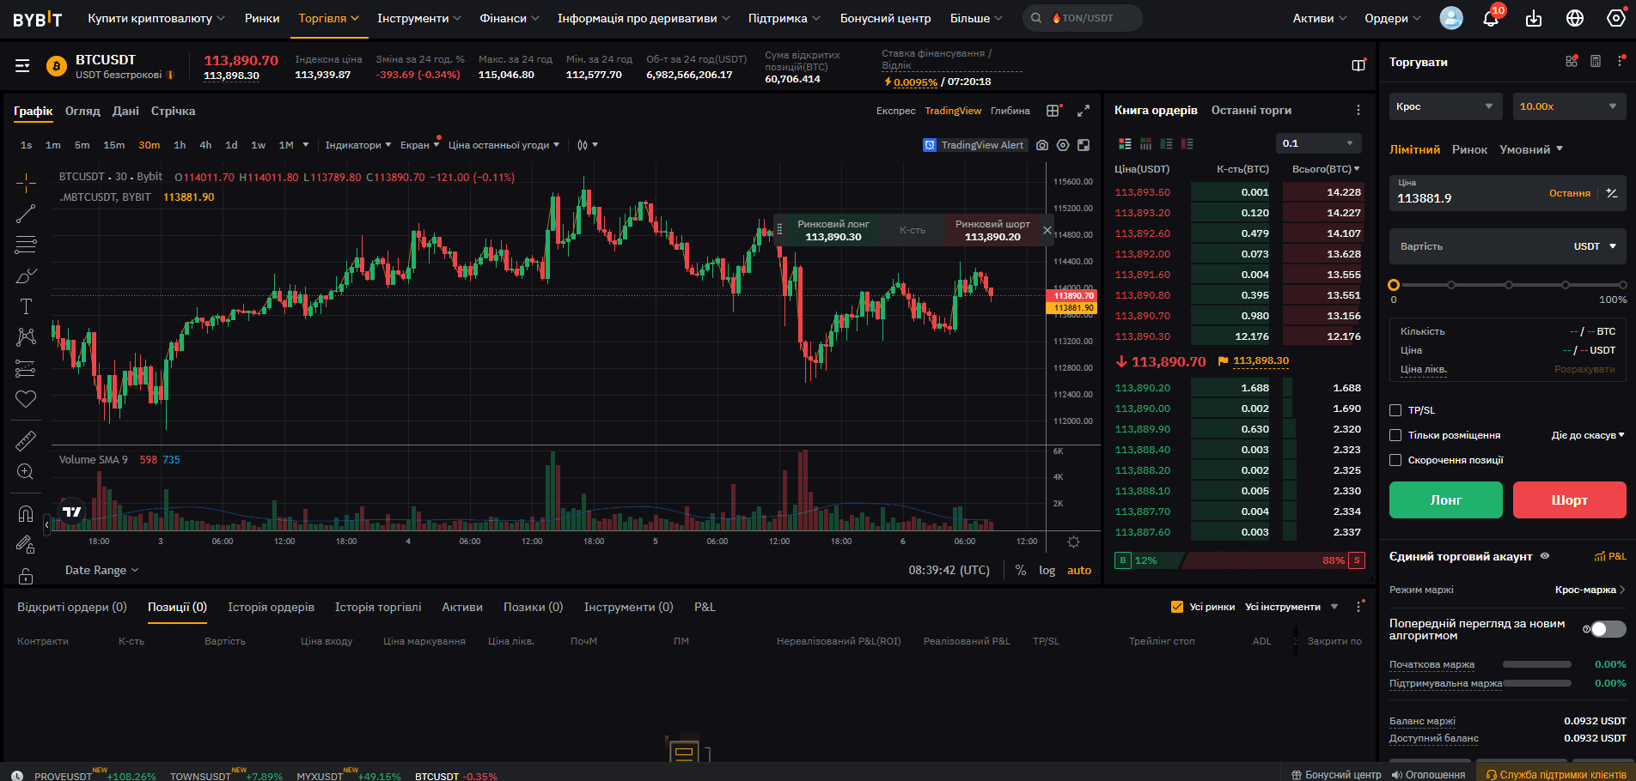
Task: Click the Ринковий лонг quick trade button
Action: coord(833,230)
